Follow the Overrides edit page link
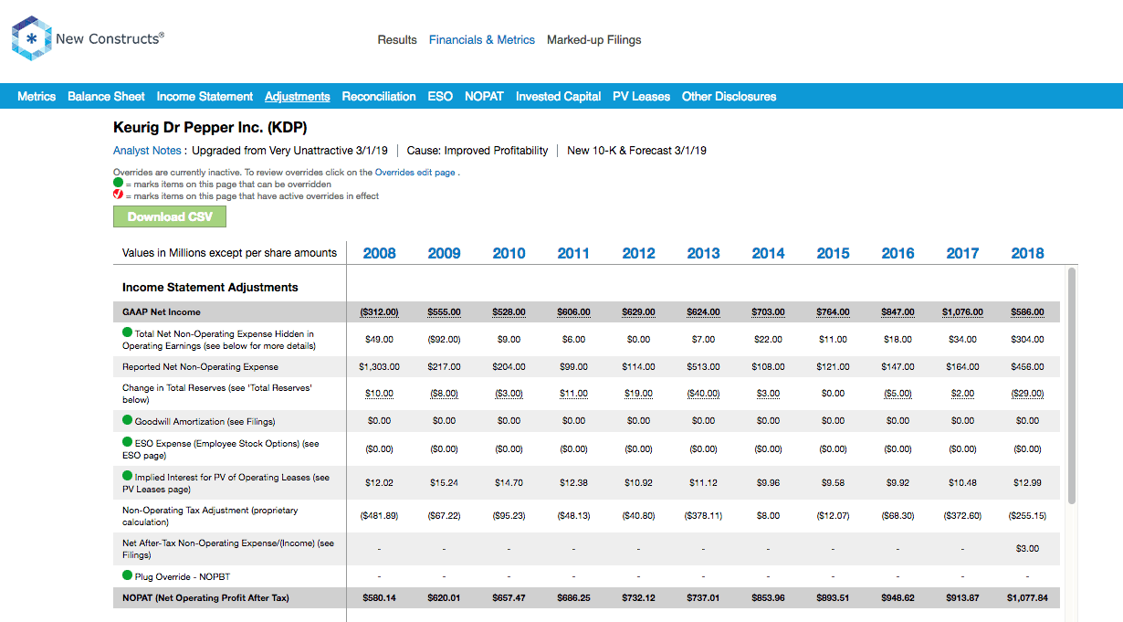1123x622 pixels. pyautogui.click(x=415, y=172)
